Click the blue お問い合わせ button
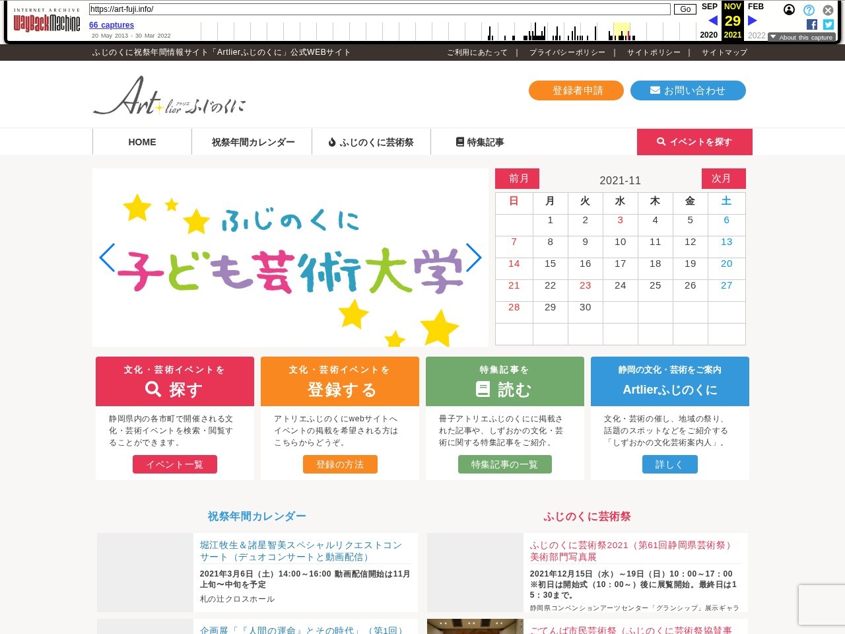Viewport: 845px width, 634px height. click(x=688, y=90)
